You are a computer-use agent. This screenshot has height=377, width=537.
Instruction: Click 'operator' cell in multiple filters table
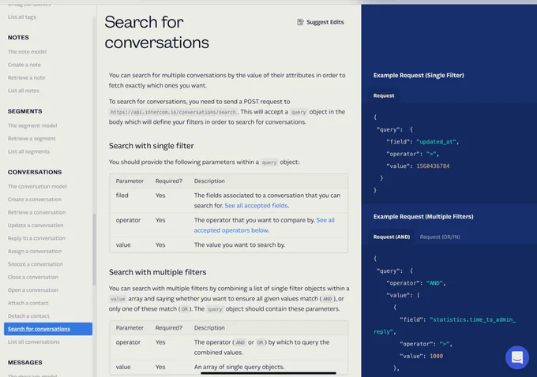click(128, 342)
